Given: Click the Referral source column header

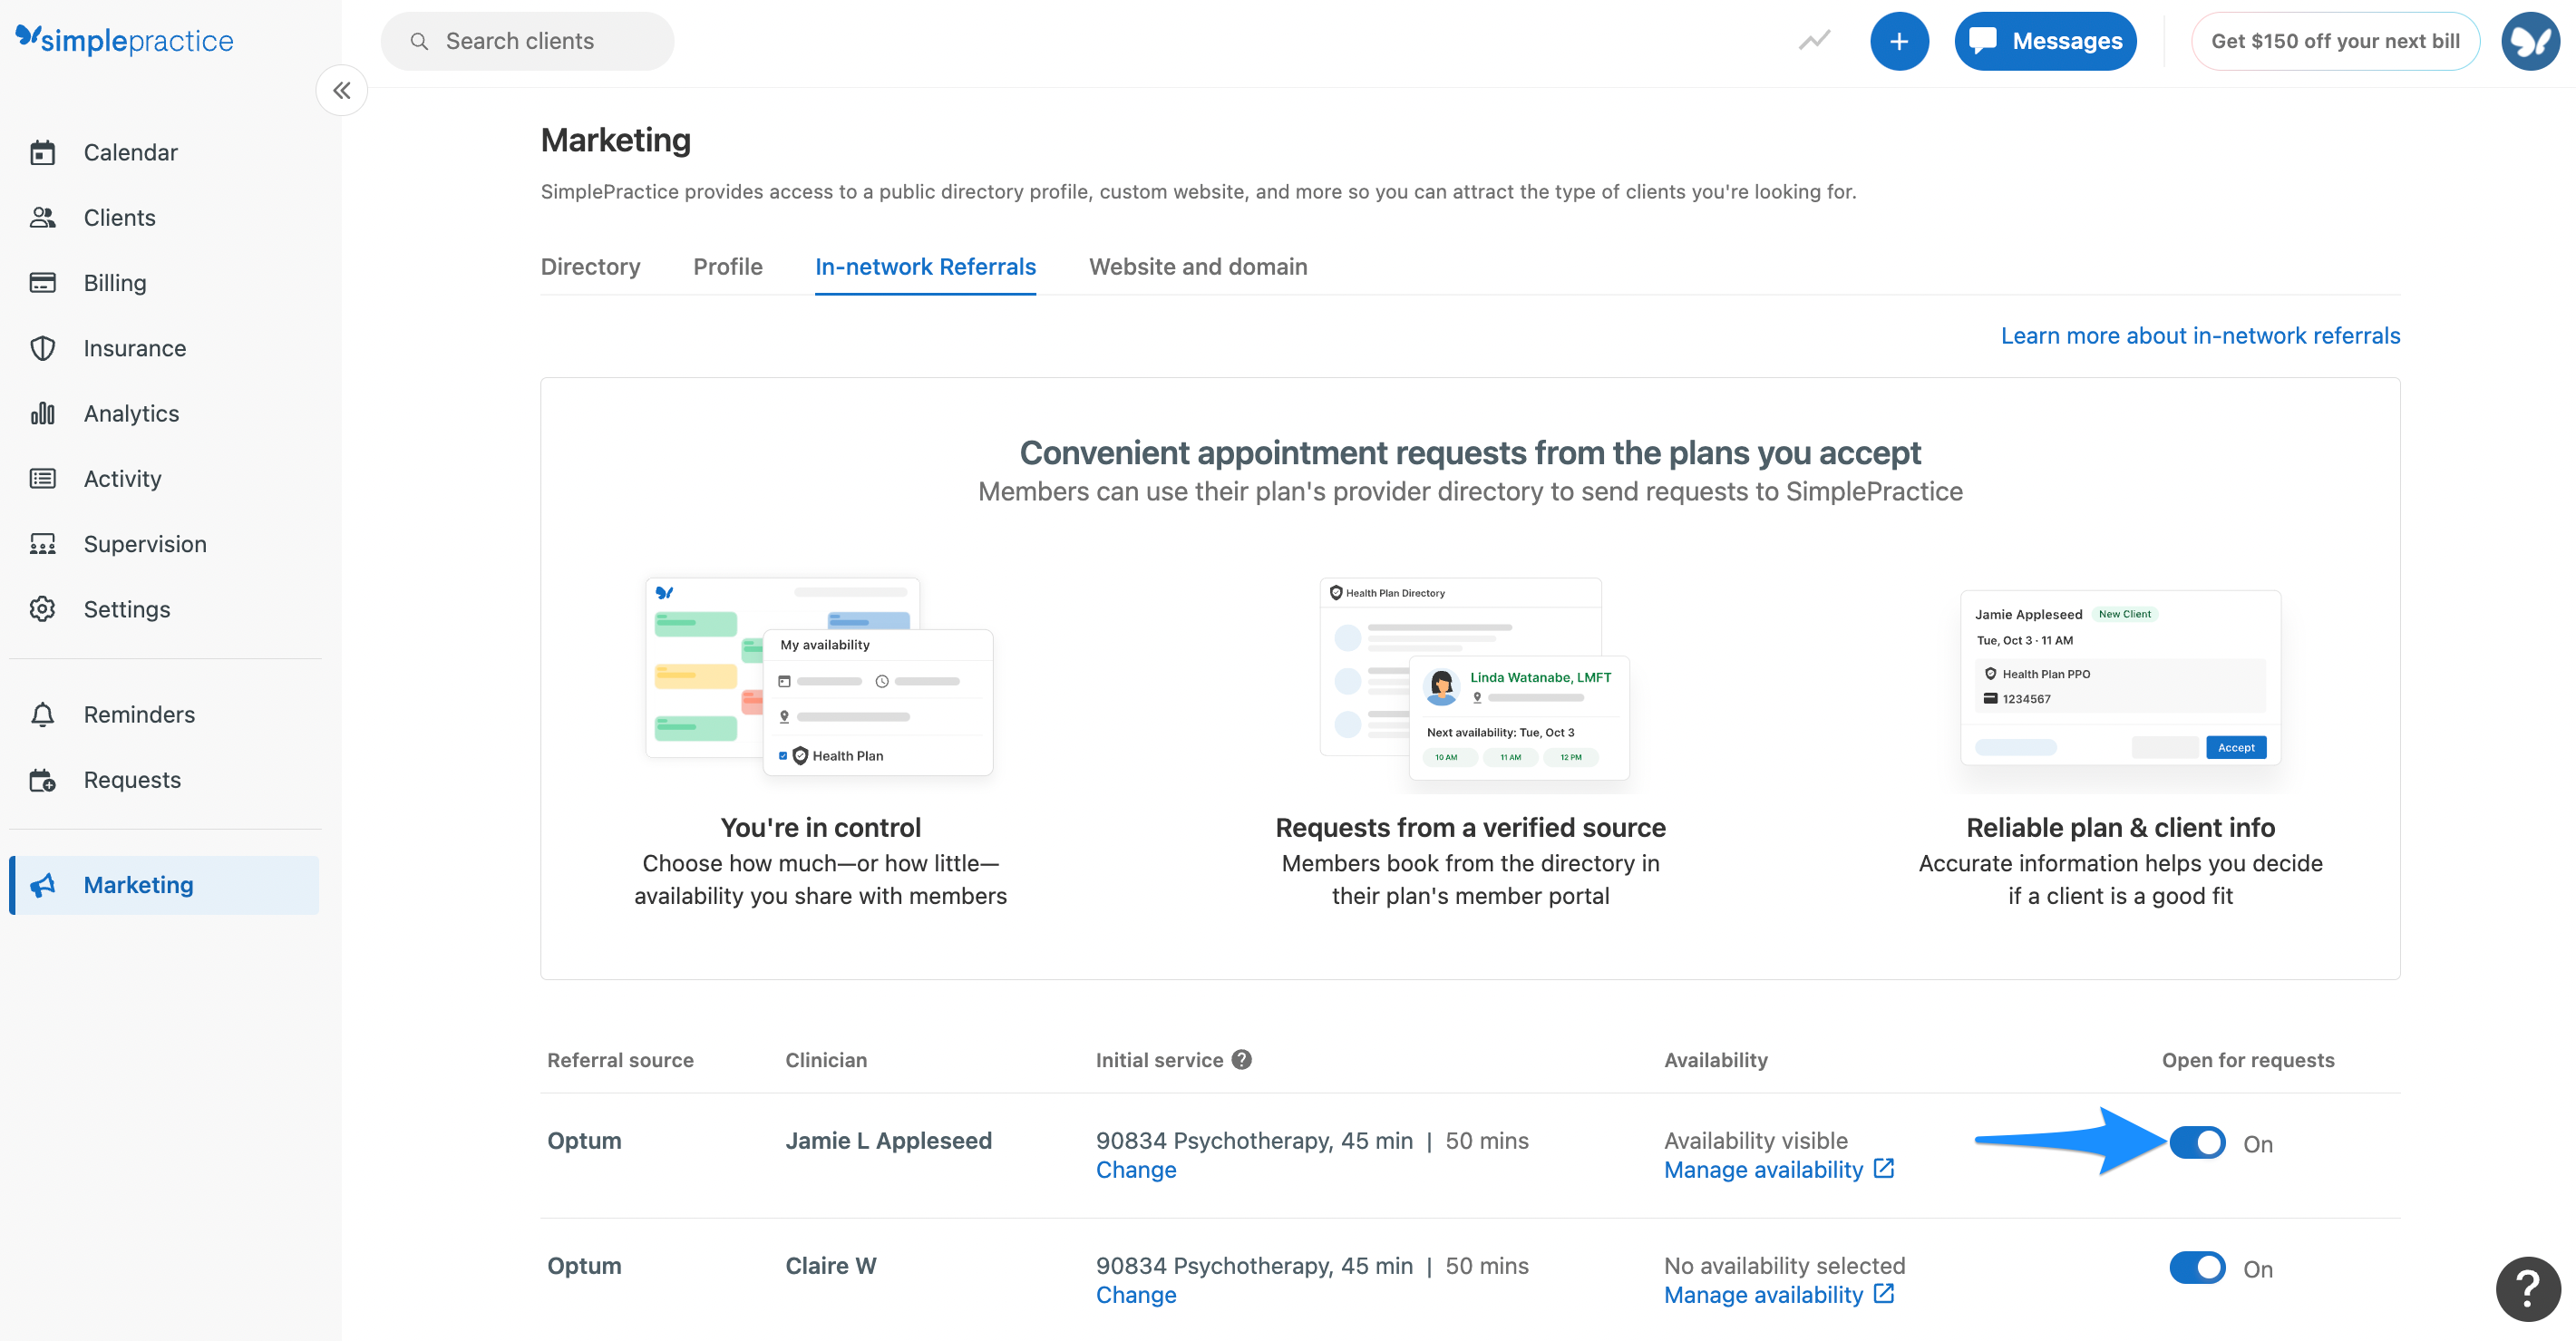Looking at the screenshot, I should pos(620,1060).
